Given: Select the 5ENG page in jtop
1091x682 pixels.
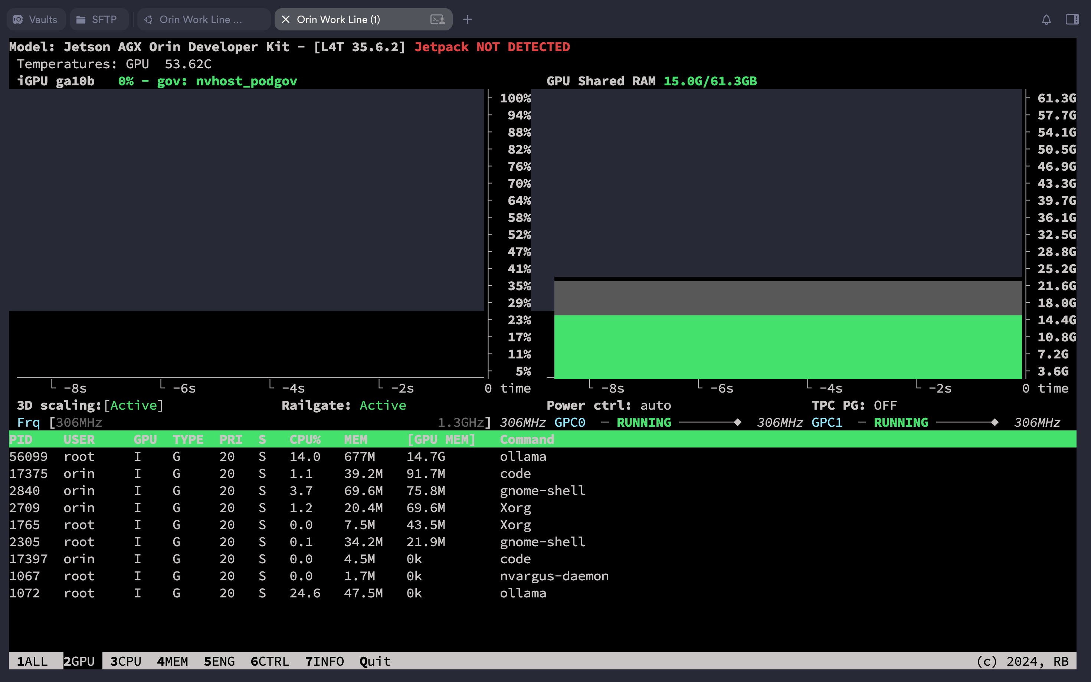Looking at the screenshot, I should [219, 661].
